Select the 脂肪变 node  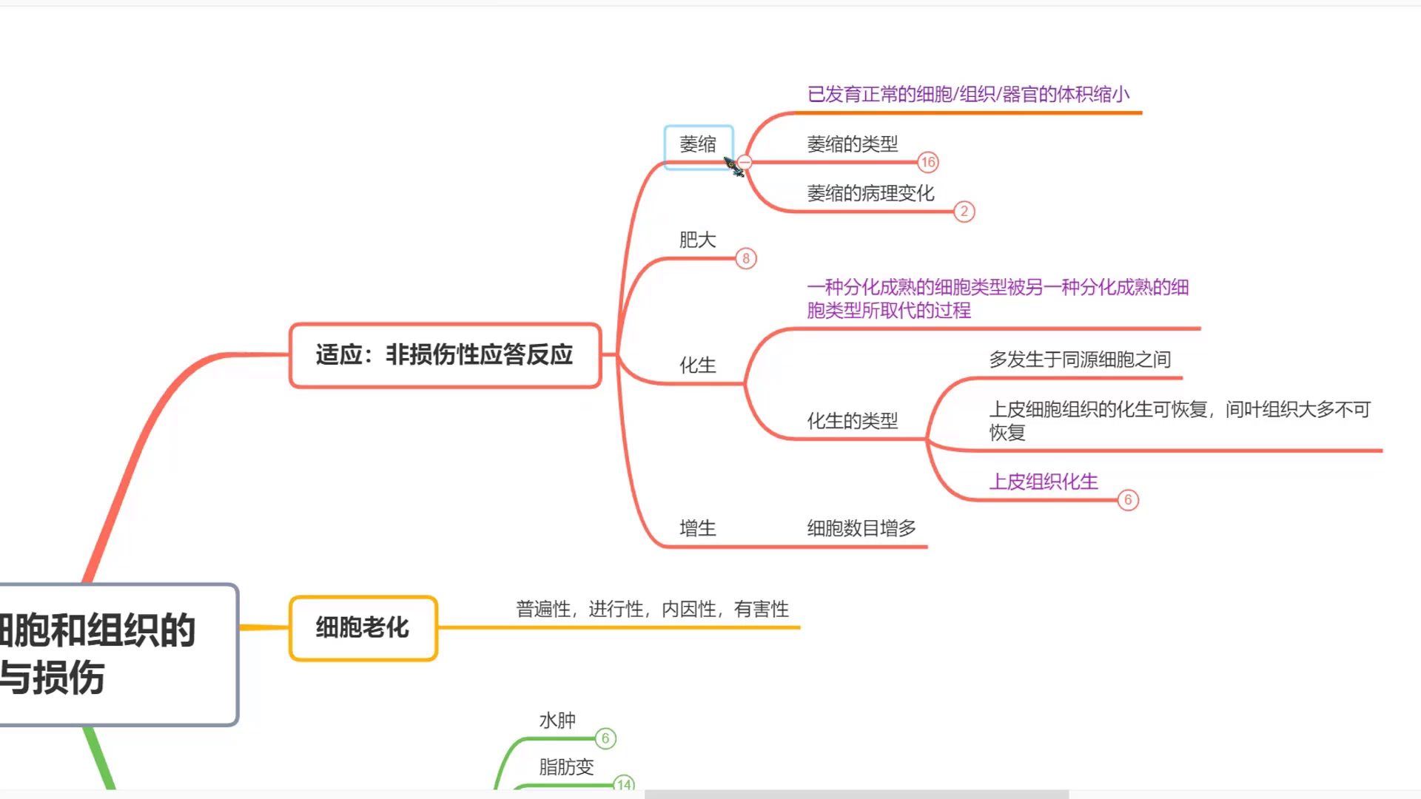coord(566,767)
